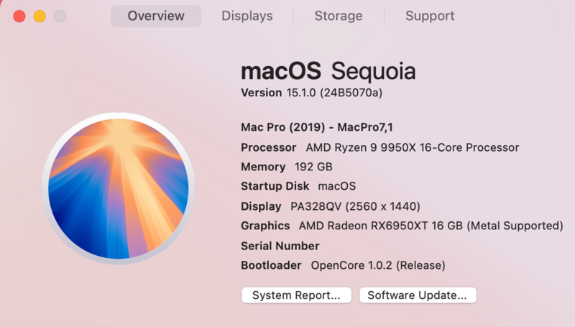Switch to the Displays tab
This screenshot has height=327, width=575.
247,16
